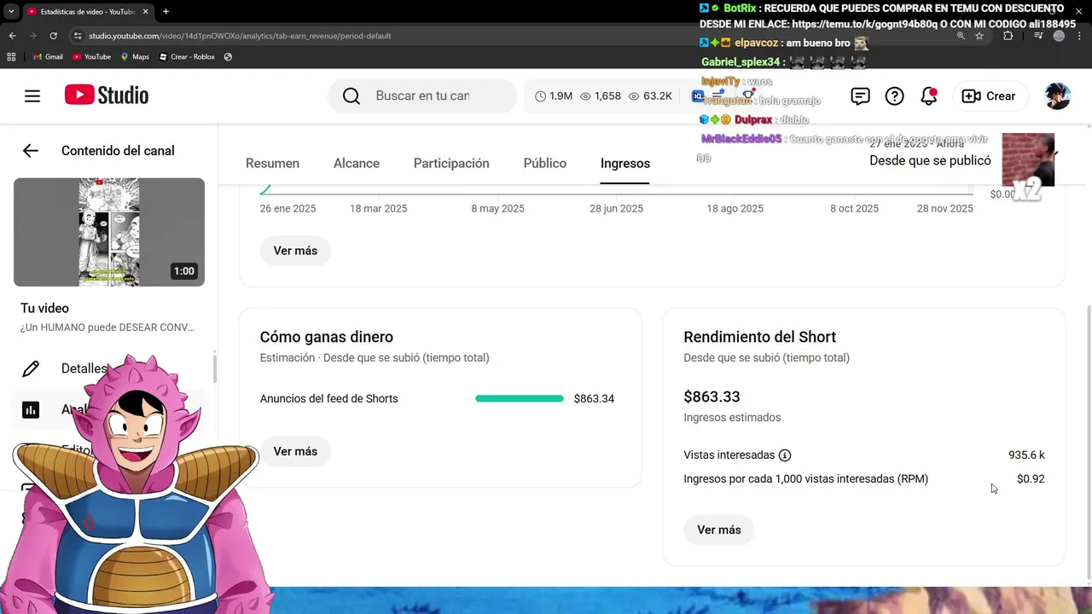1092x614 pixels.
Task: Click the $0.92 RPM value
Action: [1031, 479]
